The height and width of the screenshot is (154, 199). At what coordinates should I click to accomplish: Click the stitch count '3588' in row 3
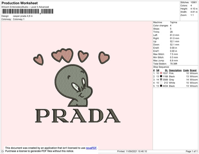point(165,80)
